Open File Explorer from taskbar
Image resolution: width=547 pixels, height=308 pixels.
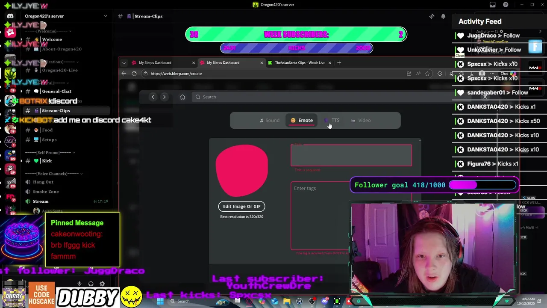(287, 302)
